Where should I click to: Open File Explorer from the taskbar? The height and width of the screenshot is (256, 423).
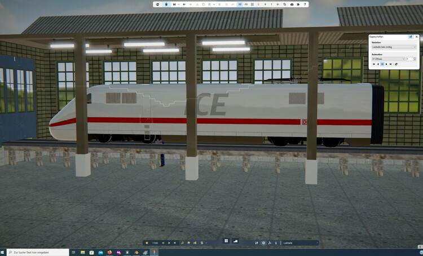(82, 253)
